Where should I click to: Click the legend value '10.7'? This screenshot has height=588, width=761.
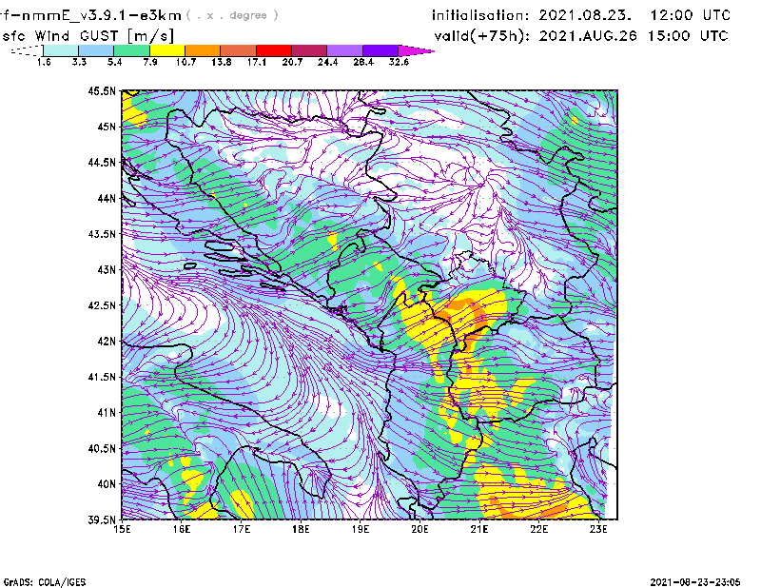click(185, 62)
